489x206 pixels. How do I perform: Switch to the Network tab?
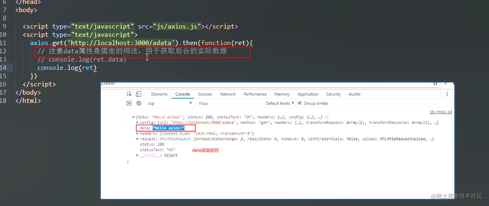[228, 94]
